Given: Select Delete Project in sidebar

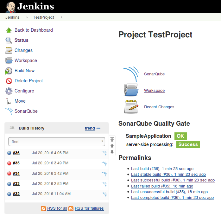Looking at the screenshot, I should click(x=28, y=81).
